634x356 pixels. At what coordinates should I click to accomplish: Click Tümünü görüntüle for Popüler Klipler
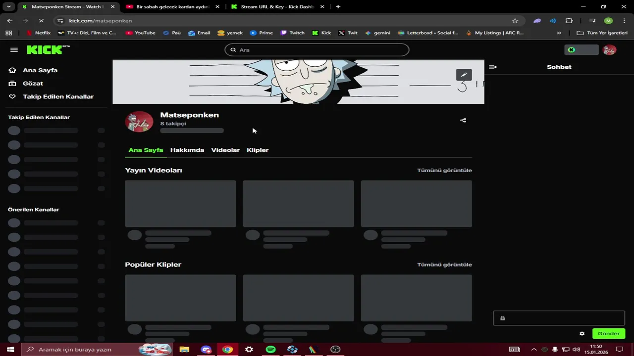point(444,265)
